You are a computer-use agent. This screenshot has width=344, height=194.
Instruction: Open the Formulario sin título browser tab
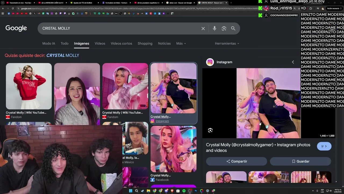pyautogui.click(x=117, y=3)
